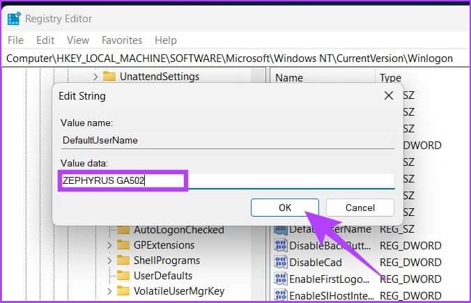
Task: Click REG_DWORD type in DisableCad row
Action: 410,263
